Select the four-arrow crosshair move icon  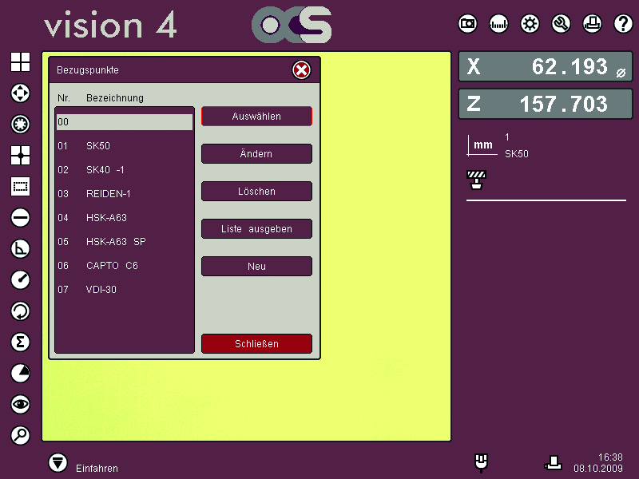click(20, 93)
